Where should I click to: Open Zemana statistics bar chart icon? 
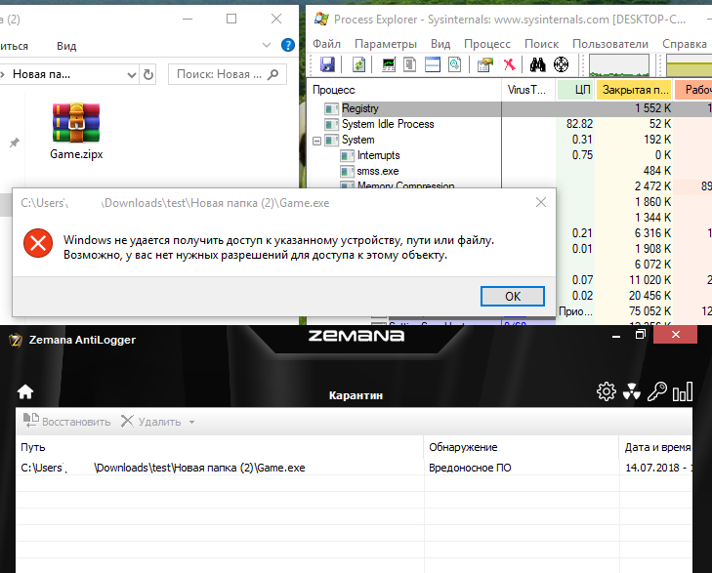coord(683,391)
